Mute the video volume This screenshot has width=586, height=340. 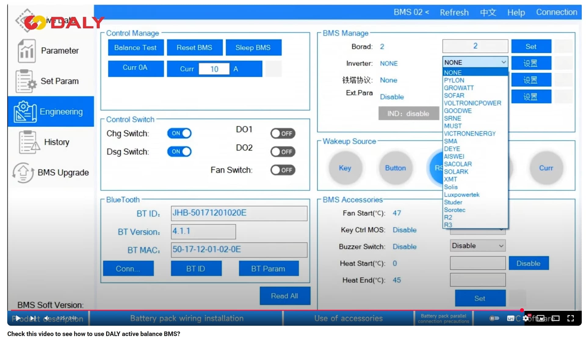(x=47, y=318)
